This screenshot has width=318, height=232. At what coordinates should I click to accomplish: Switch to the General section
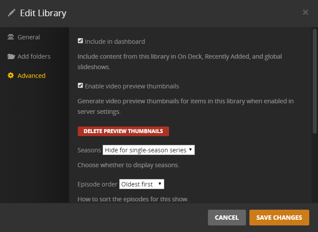tap(28, 37)
